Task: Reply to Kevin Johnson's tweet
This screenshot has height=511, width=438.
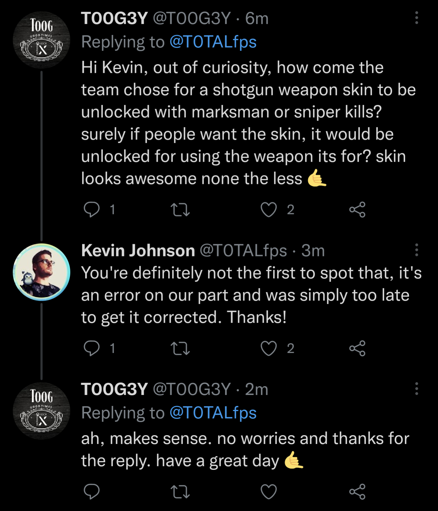Action: (92, 348)
